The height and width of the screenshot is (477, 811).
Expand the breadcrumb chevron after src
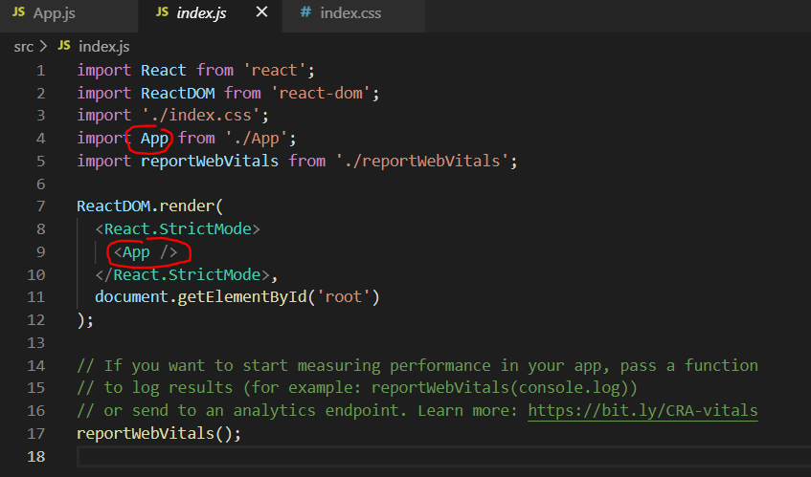[x=43, y=47]
